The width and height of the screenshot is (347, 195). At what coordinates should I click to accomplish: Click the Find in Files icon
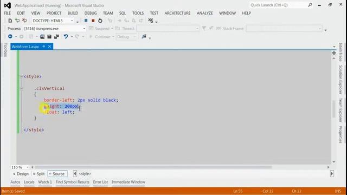[x=144, y=36]
